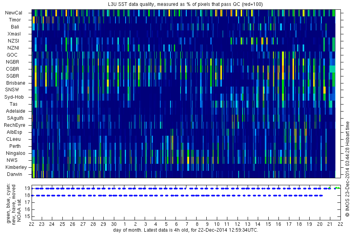Click day 10 on the x-axis
The image size is (351, 234).
pyautogui.click(x=217, y=224)
